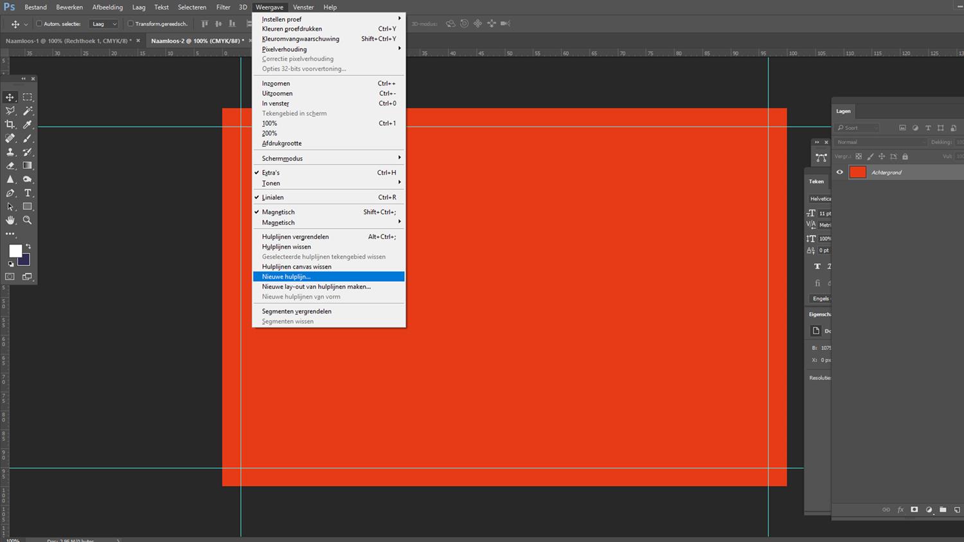This screenshot has height=542, width=964.
Task: Click layer mask icon at Lagen bottom
Action: 915,510
